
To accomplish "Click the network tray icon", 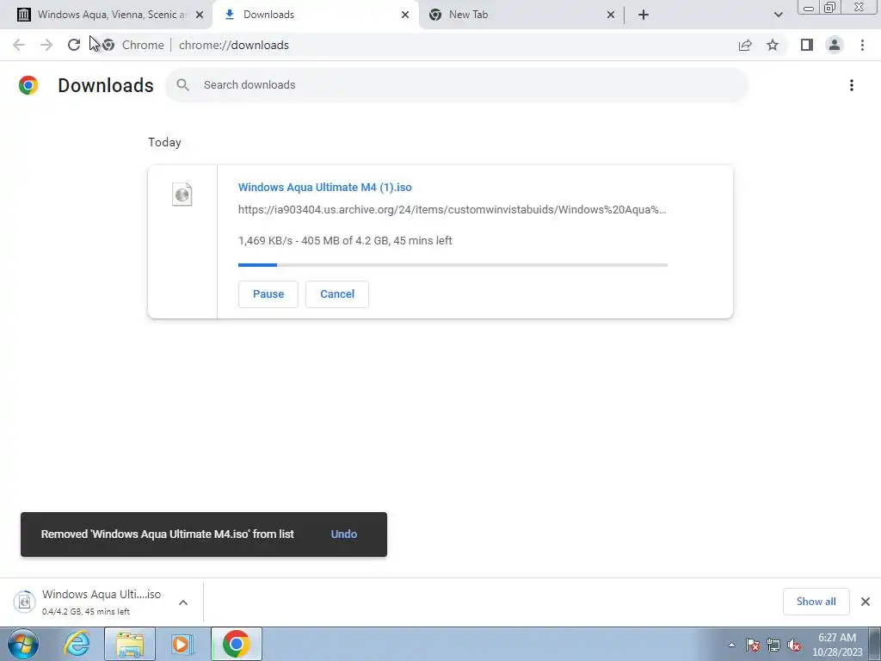I will point(773,645).
